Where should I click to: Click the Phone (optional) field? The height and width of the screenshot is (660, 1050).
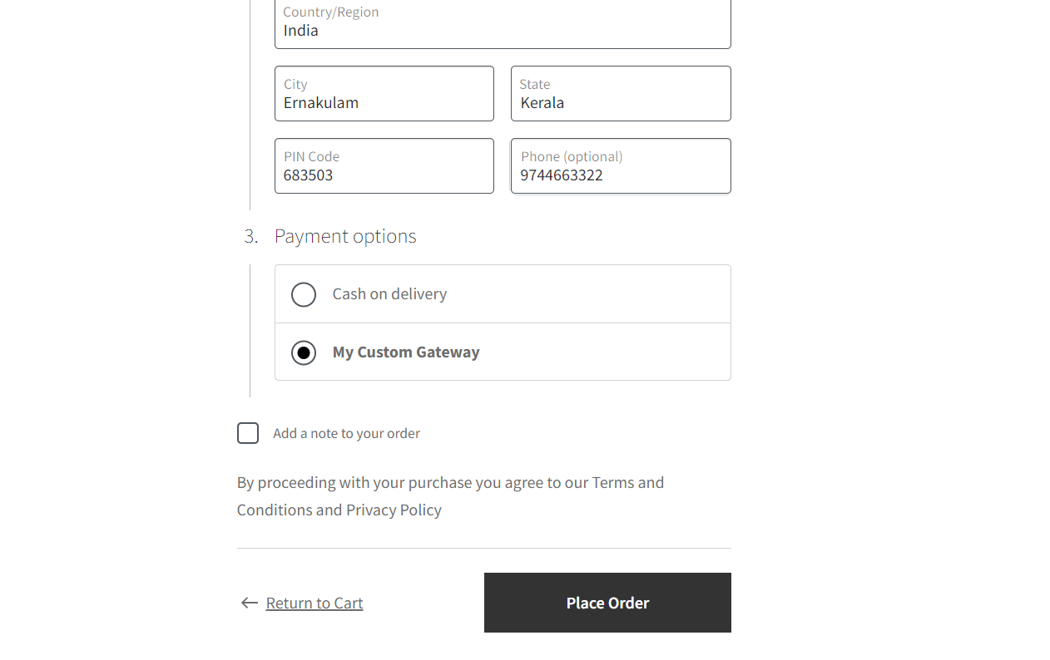(x=620, y=165)
